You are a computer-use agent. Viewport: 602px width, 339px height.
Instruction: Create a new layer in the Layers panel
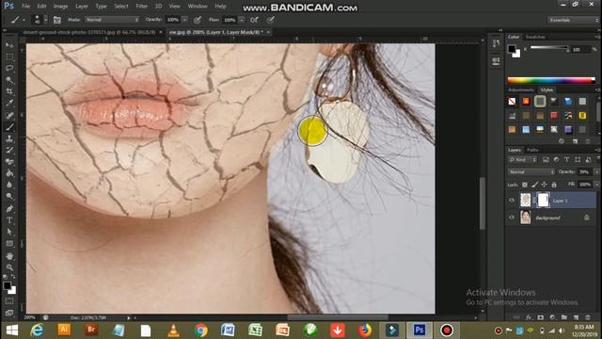[576, 317]
